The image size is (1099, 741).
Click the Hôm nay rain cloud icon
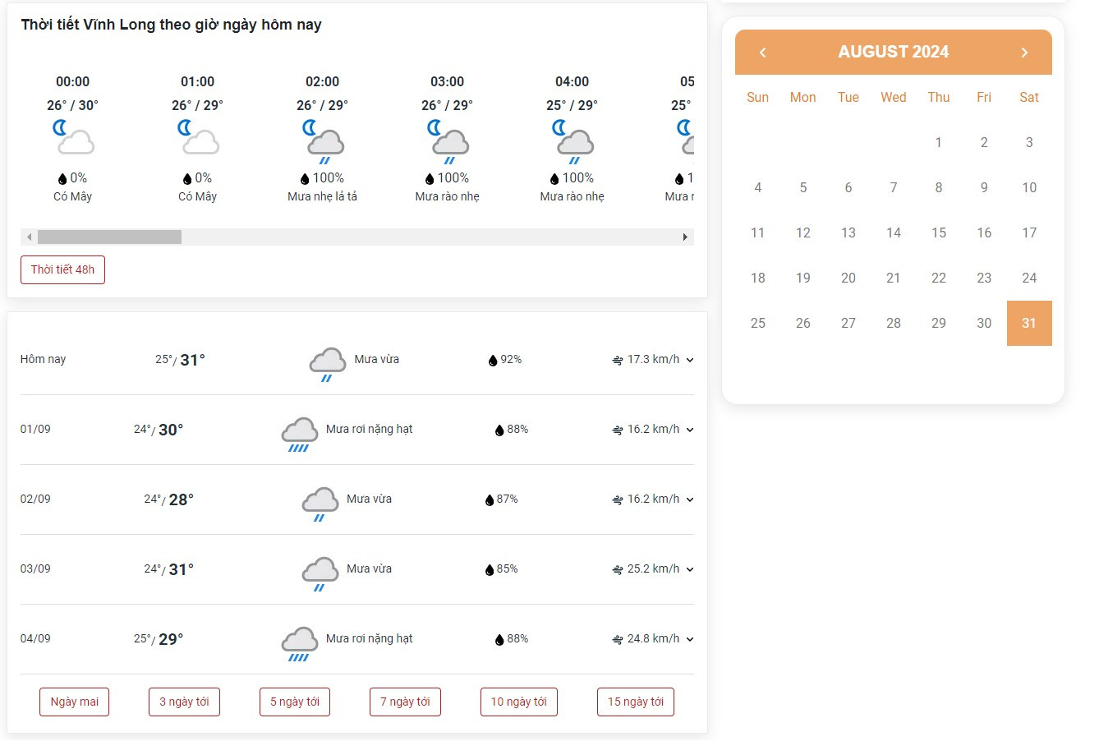tap(327, 364)
